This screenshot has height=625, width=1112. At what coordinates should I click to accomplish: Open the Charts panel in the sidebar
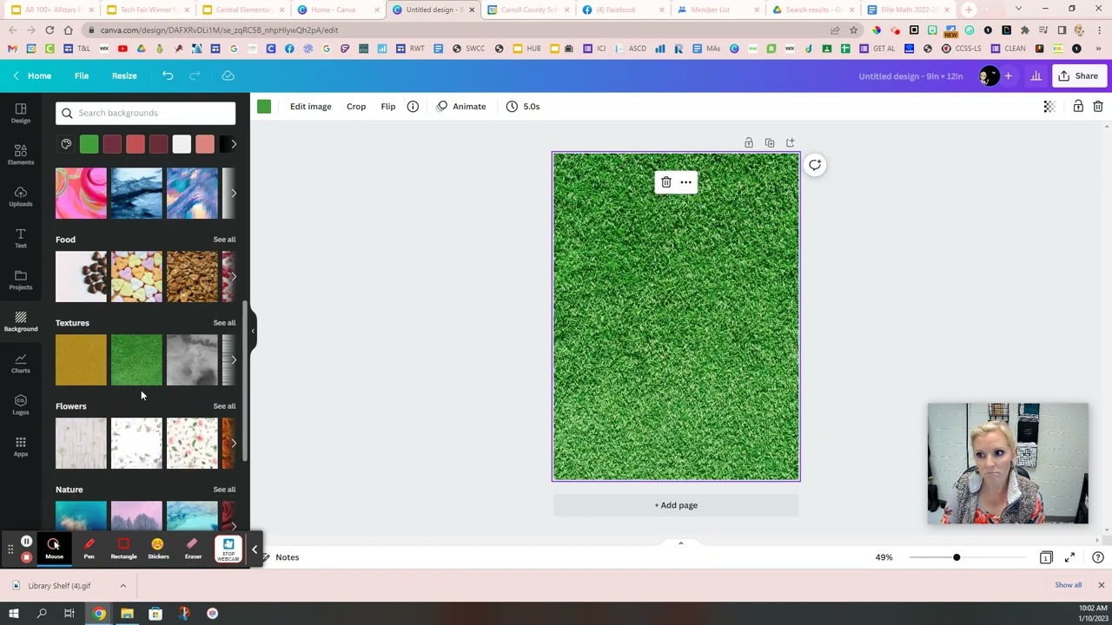pos(21,363)
